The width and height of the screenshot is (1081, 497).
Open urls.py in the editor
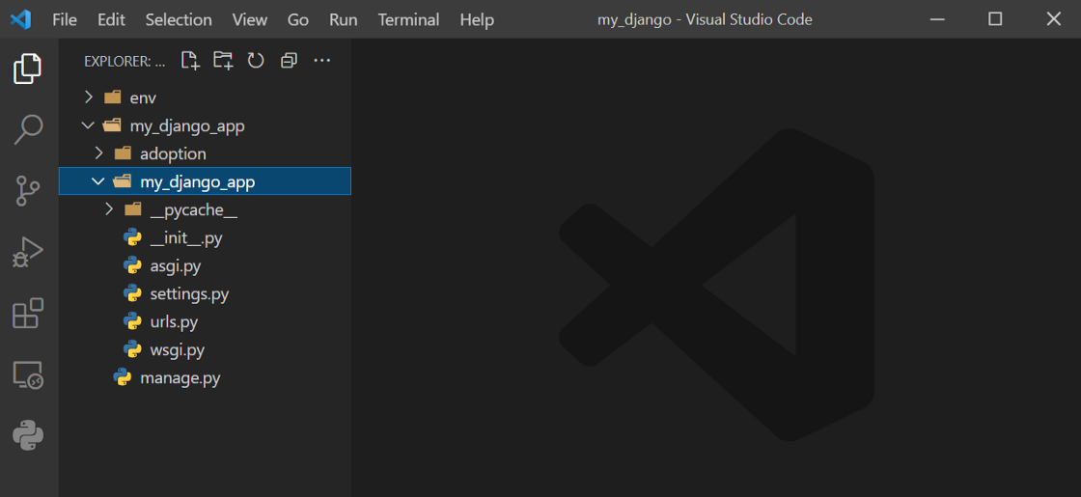(174, 321)
